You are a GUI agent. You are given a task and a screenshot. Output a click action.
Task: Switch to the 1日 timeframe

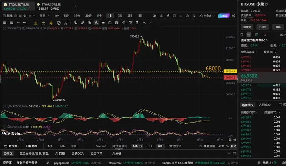tap(139, 16)
